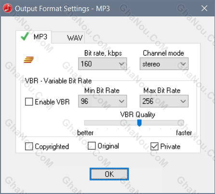Click the 'faster' slider end label

pos(184,133)
